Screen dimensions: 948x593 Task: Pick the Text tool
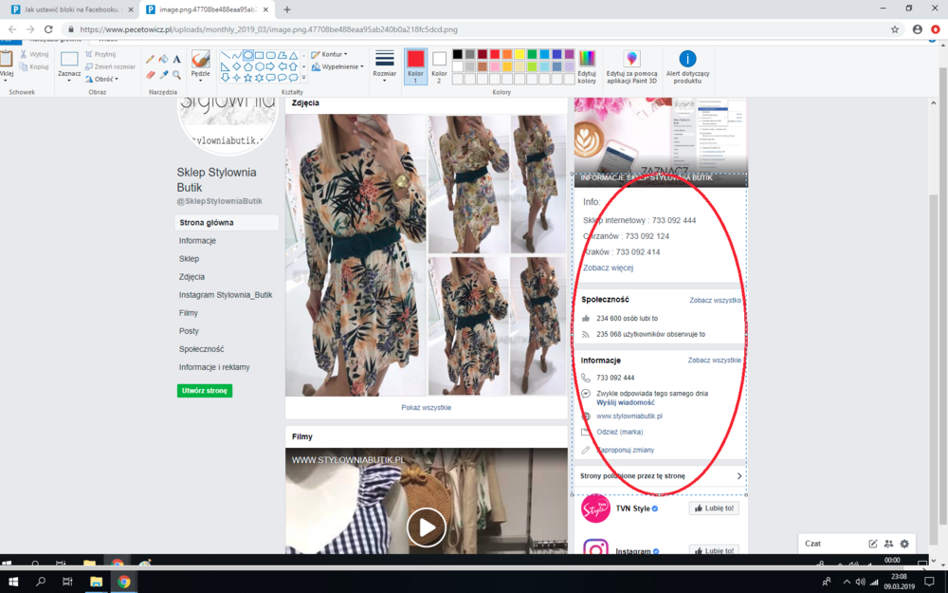tap(177, 59)
